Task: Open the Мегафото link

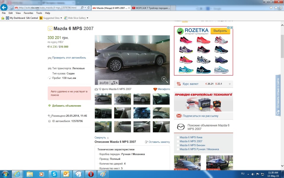Action: [x=164, y=89]
